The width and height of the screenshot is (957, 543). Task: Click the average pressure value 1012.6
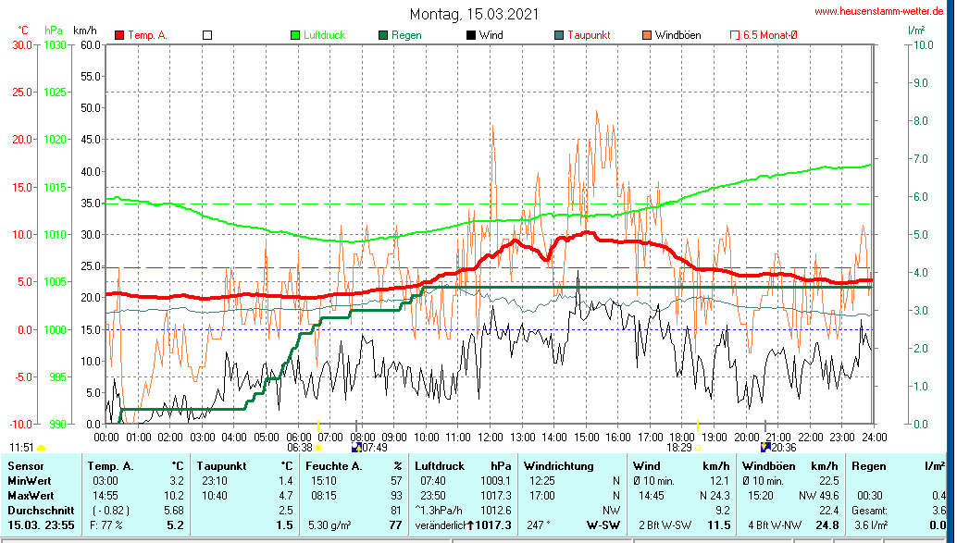495,510
